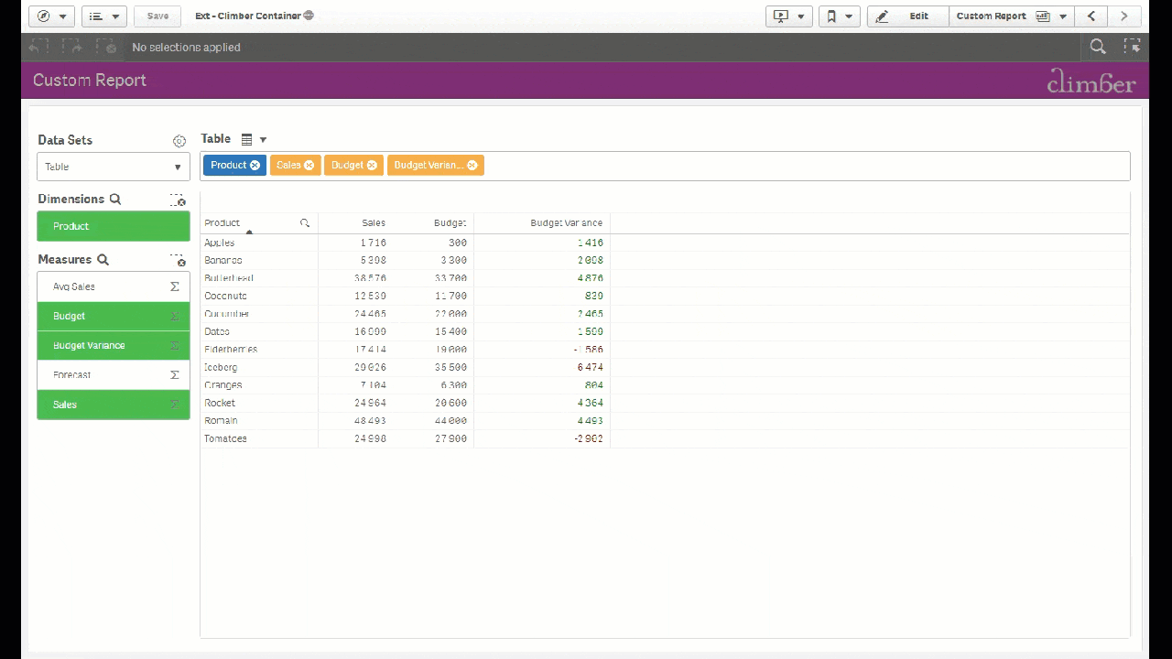Click the Edit button

tap(908, 16)
